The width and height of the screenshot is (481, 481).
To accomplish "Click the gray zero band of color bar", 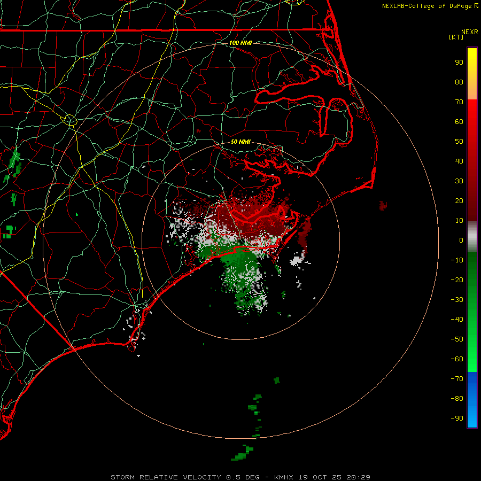I will tap(472, 236).
